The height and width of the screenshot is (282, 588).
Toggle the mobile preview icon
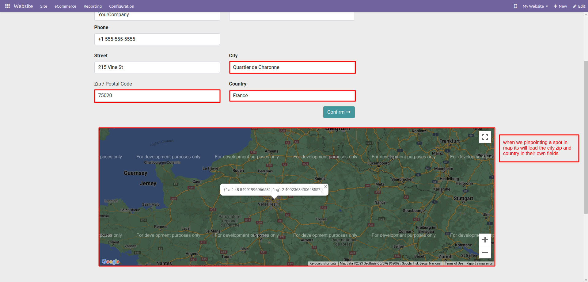(x=515, y=6)
